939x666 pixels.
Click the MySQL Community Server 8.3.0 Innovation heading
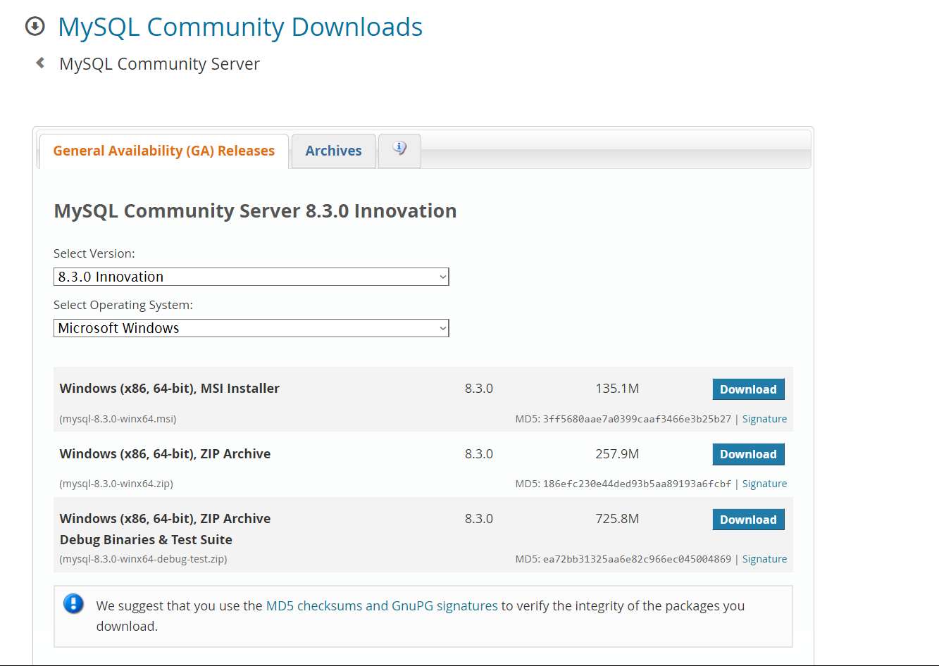(x=255, y=211)
